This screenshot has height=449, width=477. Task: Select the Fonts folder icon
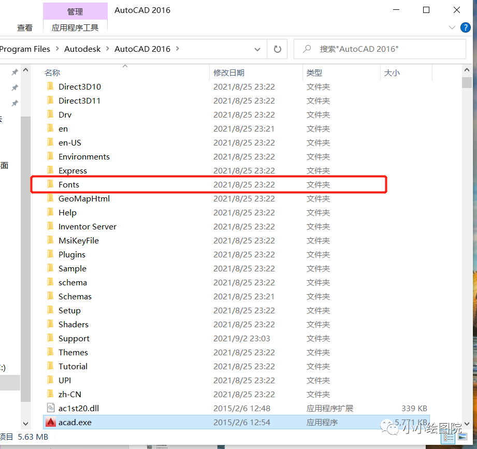[51, 184]
